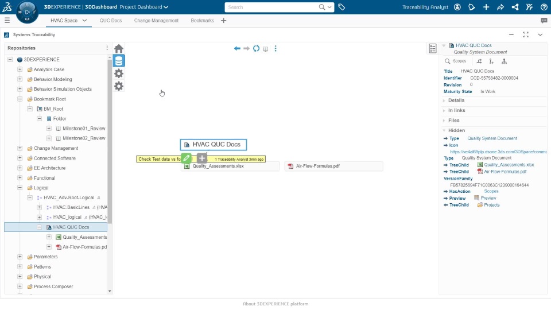This screenshot has height=310, width=551.
Task: Open the hamburger menu
Action: (7, 21)
